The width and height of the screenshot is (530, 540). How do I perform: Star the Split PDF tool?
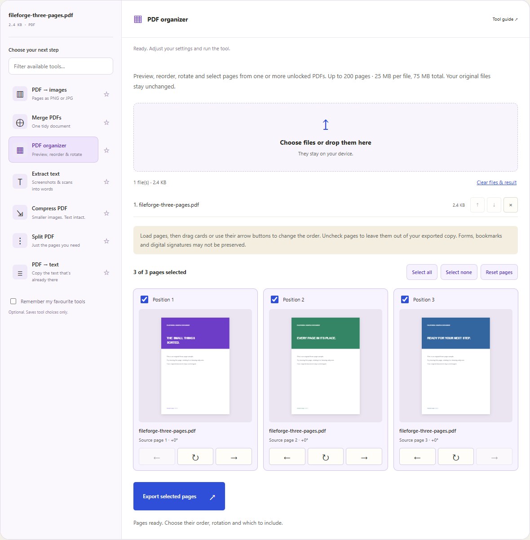pyautogui.click(x=106, y=241)
